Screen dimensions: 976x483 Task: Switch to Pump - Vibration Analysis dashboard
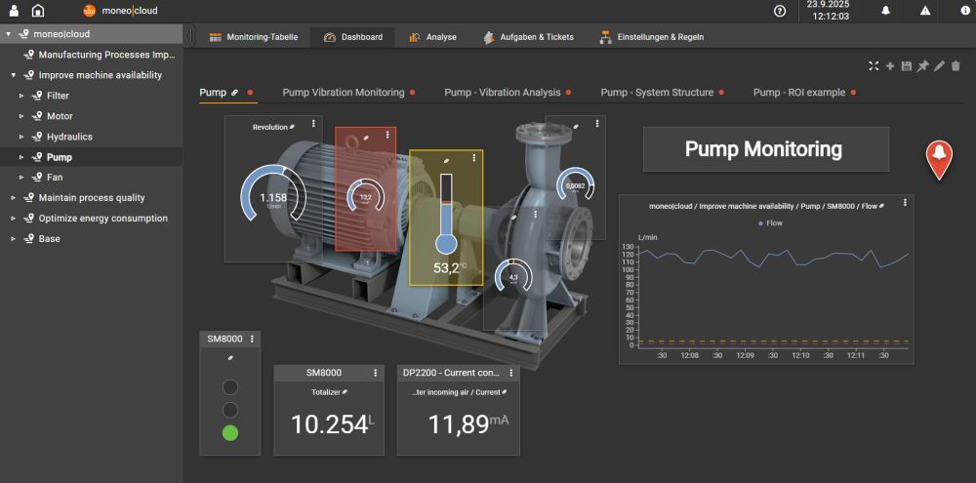point(503,92)
